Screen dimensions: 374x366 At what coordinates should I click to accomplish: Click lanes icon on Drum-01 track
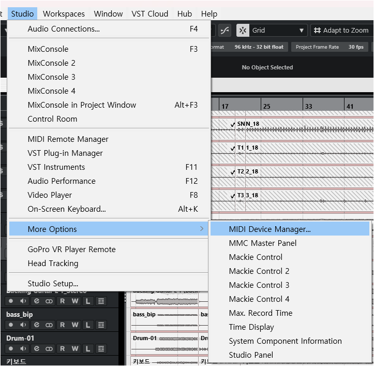pos(101,348)
